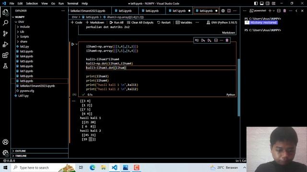Open LAT1.py in the Explorer tree

[x=40, y=96]
